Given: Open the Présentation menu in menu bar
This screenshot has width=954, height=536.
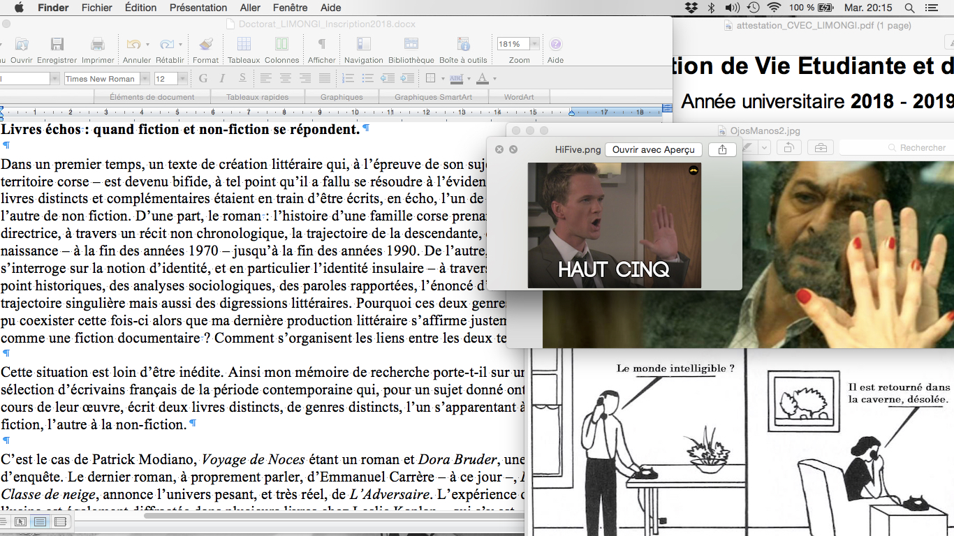Looking at the screenshot, I should (198, 8).
